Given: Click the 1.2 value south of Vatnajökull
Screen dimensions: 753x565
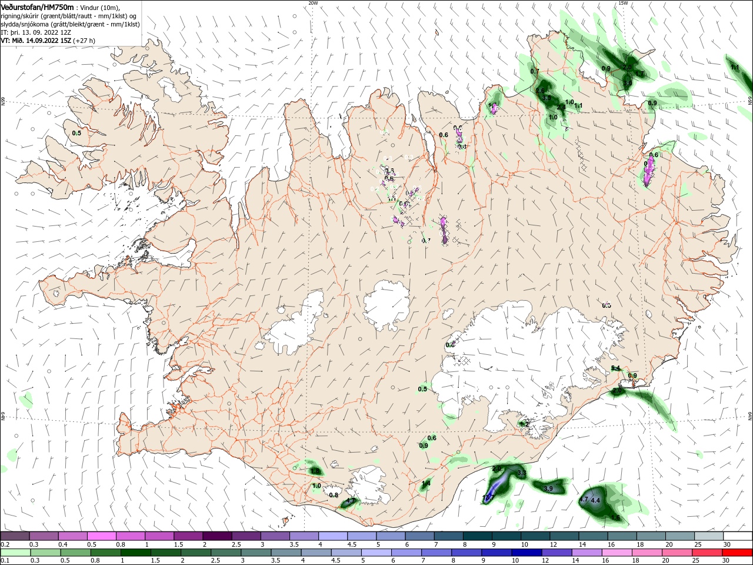Looking at the screenshot, I should (x=524, y=424).
